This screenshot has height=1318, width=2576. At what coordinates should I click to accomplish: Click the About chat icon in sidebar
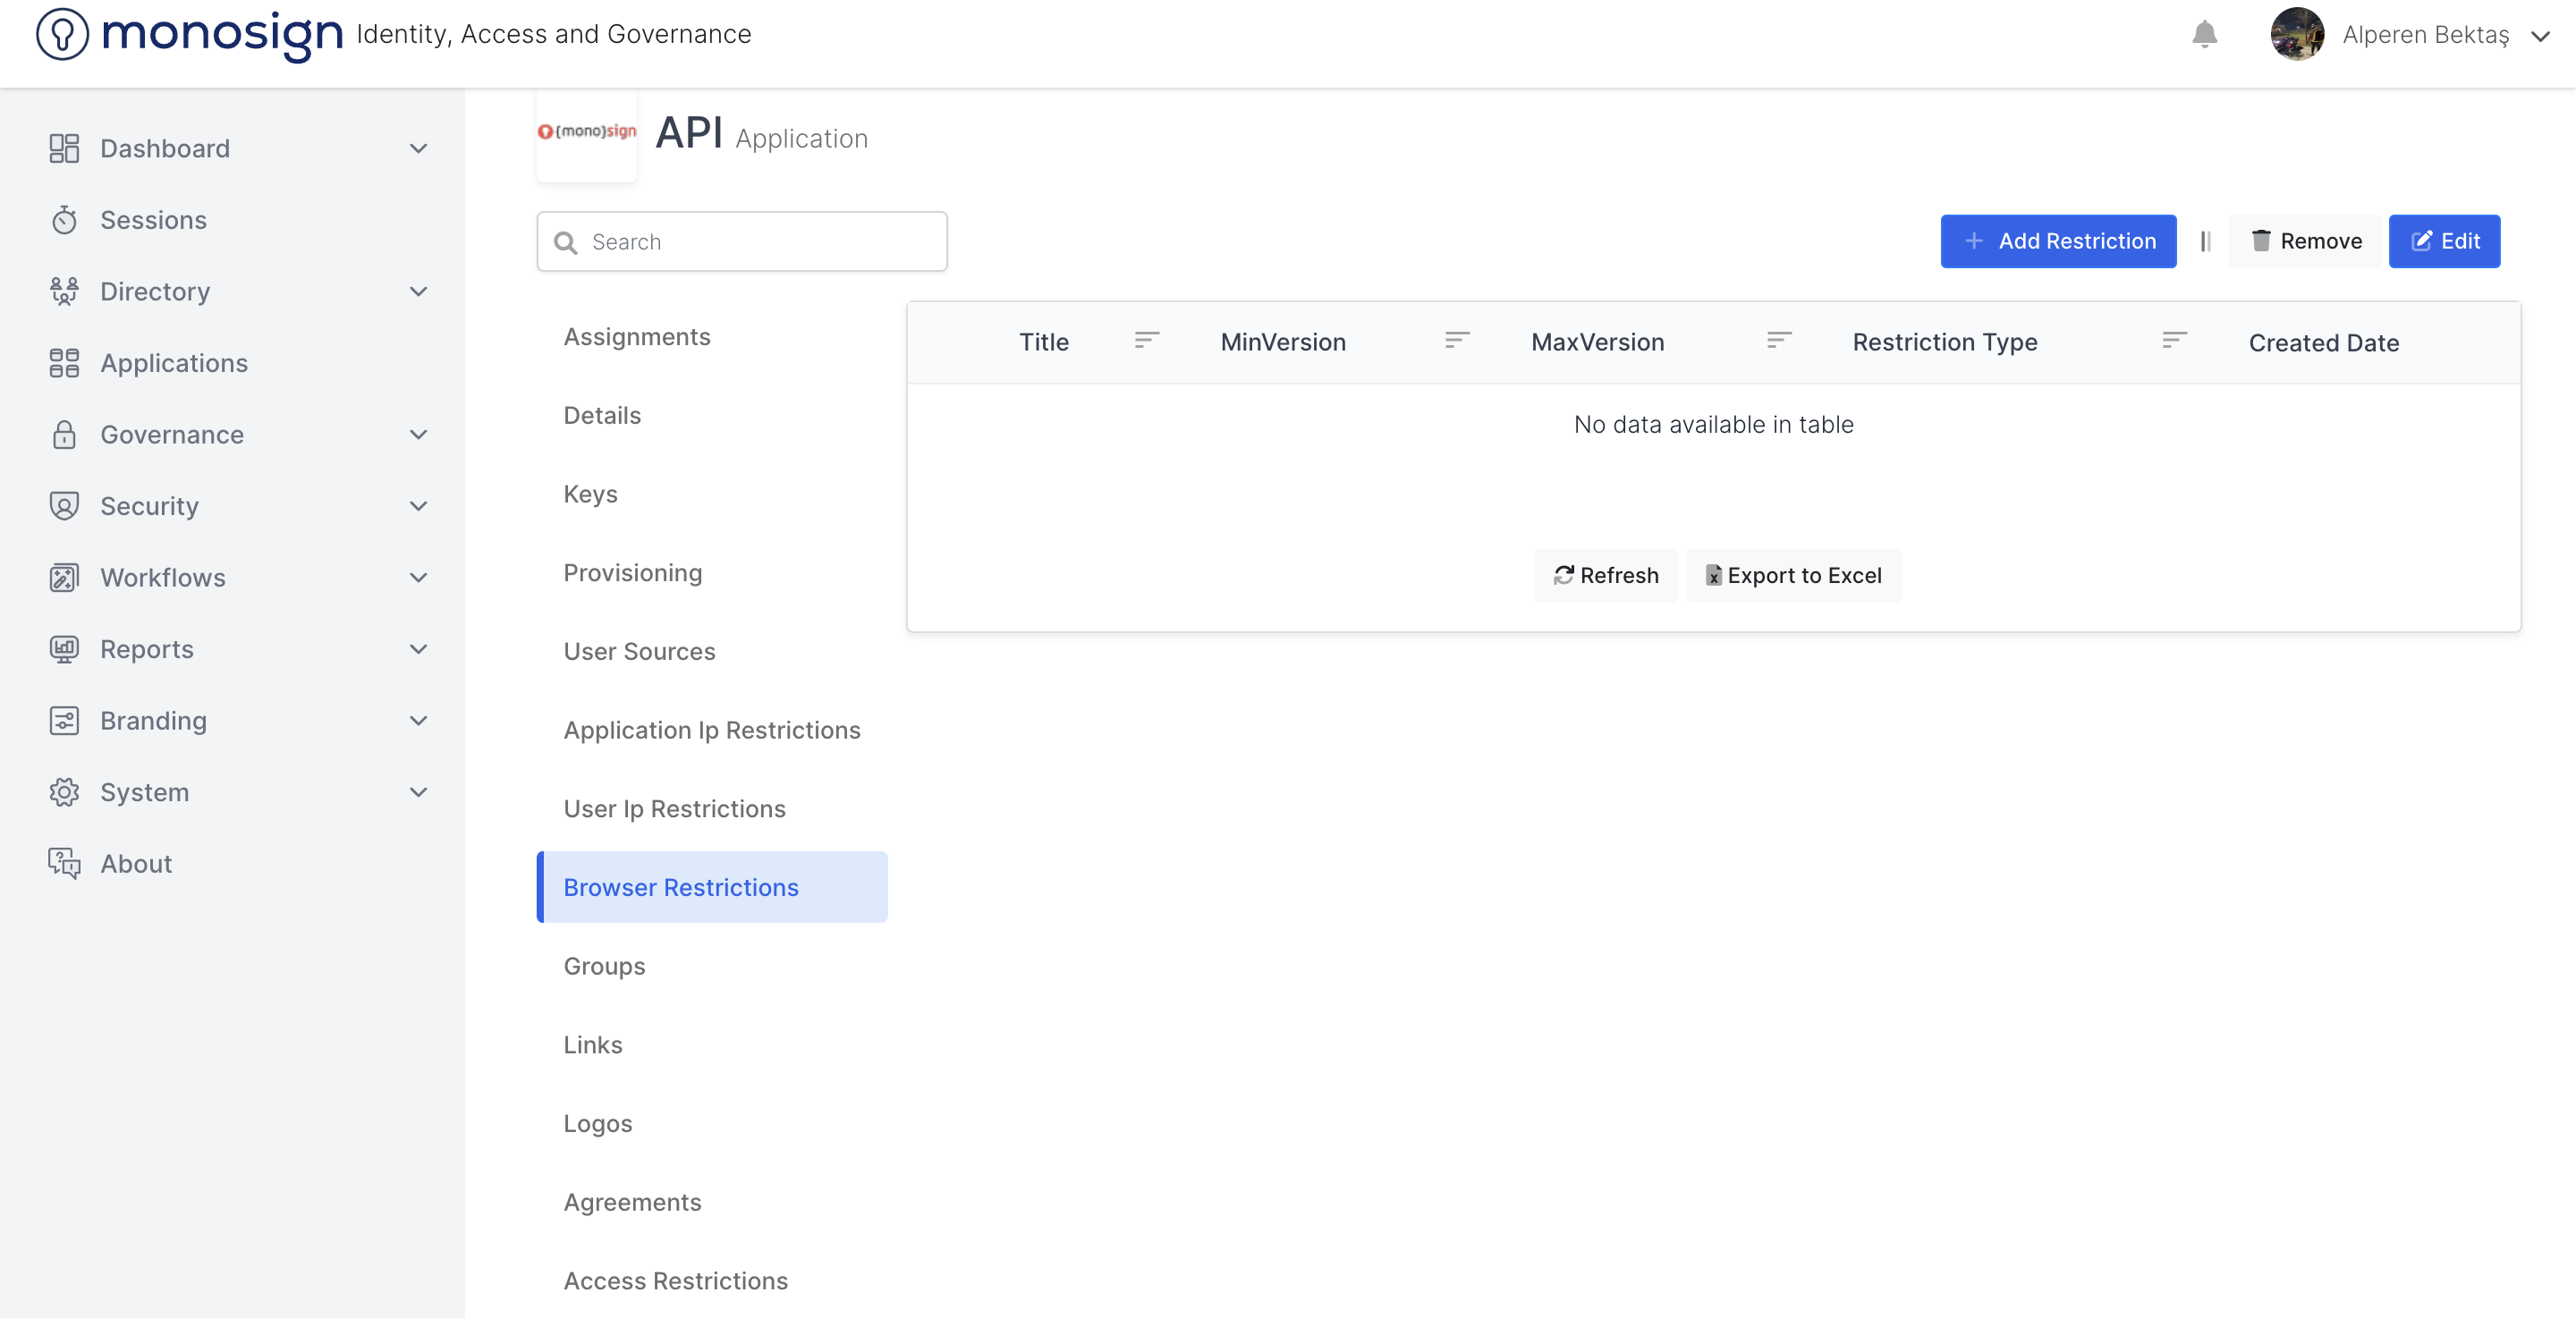(x=64, y=863)
